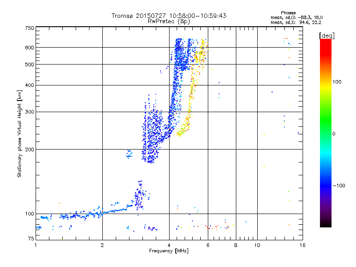Click the x-axis tick label '4'
356x267 pixels.
pyautogui.click(x=169, y=245)
